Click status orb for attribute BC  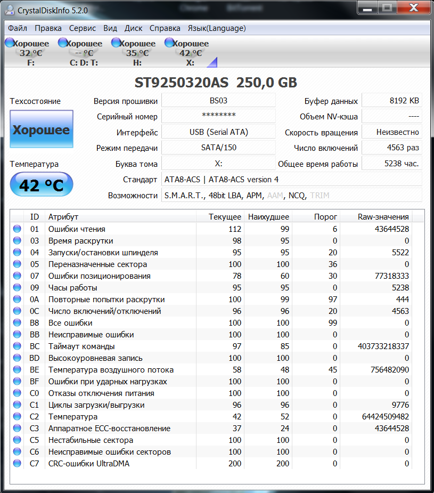coord(17,346)
